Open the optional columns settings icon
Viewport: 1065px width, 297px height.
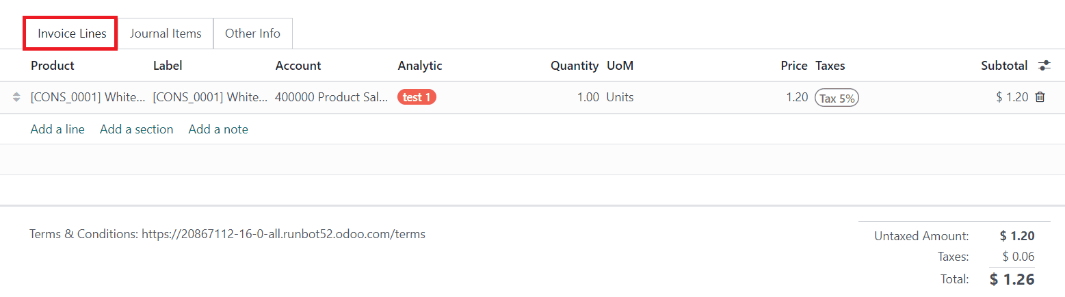point(1044,66)
